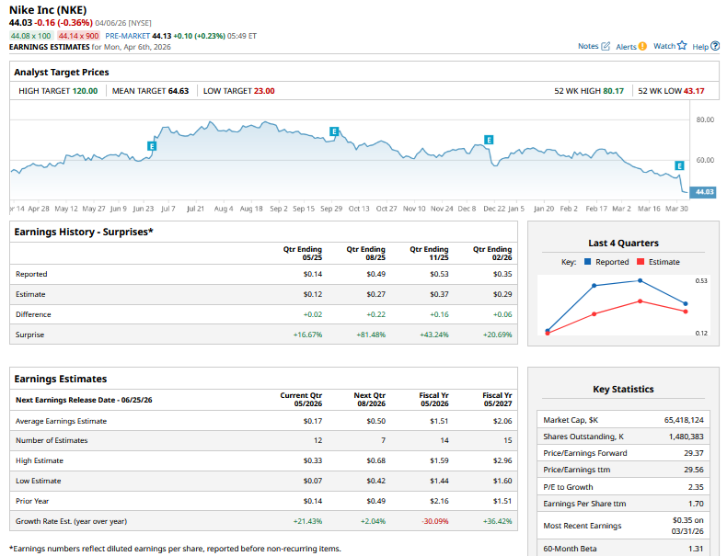This screenshot has height=556, width=727.
Task: Click the earnings marker near Dec 22
Action: 489,140
